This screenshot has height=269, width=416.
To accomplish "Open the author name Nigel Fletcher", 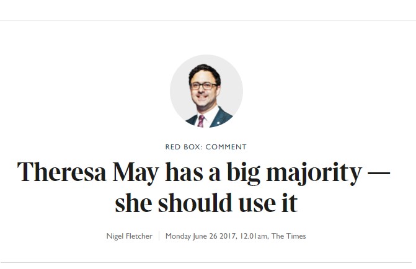I will pyautogui.click(x=130, y=236).
